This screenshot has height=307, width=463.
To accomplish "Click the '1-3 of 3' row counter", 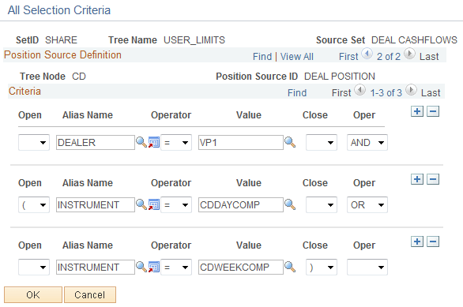I will [386, 92].
